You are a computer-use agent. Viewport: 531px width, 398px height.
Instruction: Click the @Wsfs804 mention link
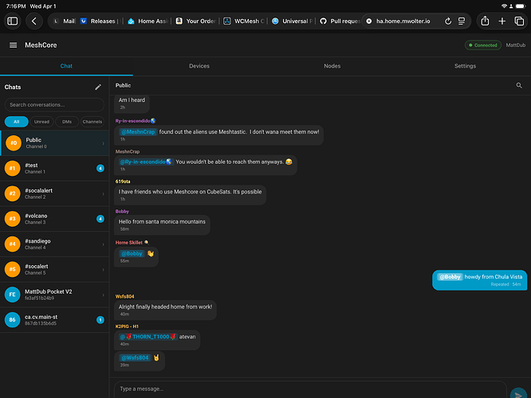pyautogui.click(x=135, y=357)
